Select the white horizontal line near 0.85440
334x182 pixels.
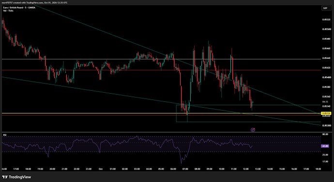(161, 59)
